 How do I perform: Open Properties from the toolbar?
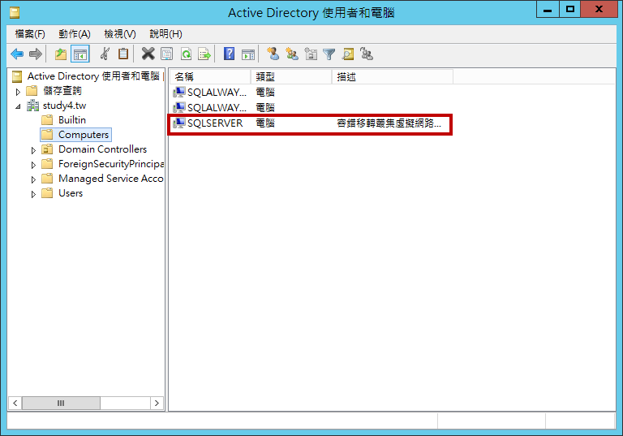pyautogui.click(x=166, y=54)
